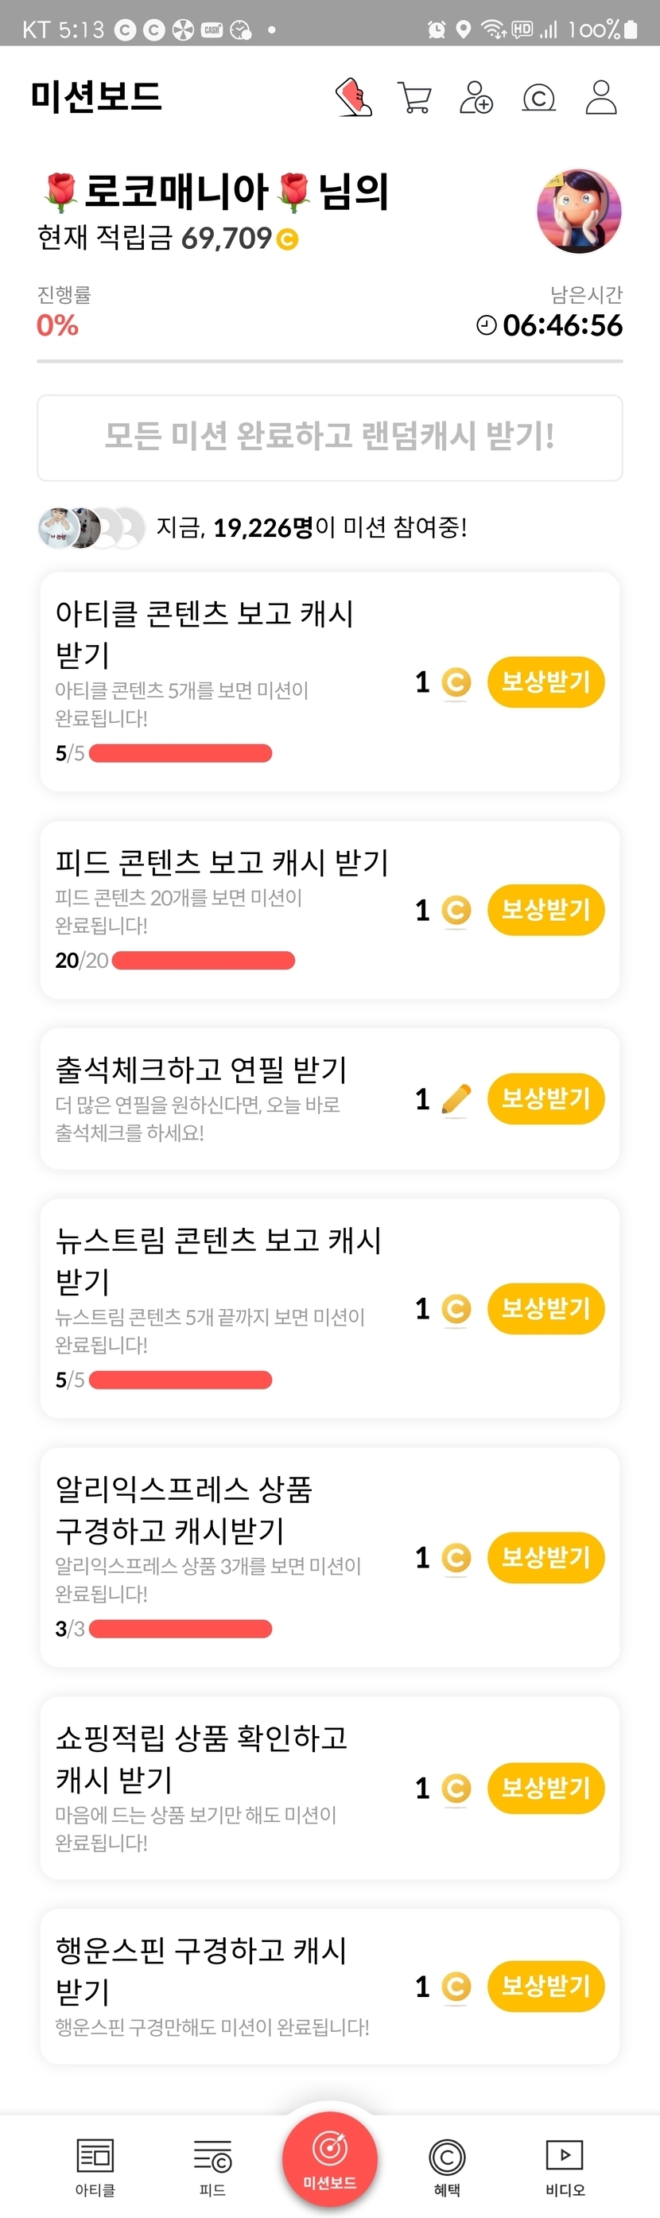Open the my profile icon
The image size is (660, 2218).
click(600, 97)
